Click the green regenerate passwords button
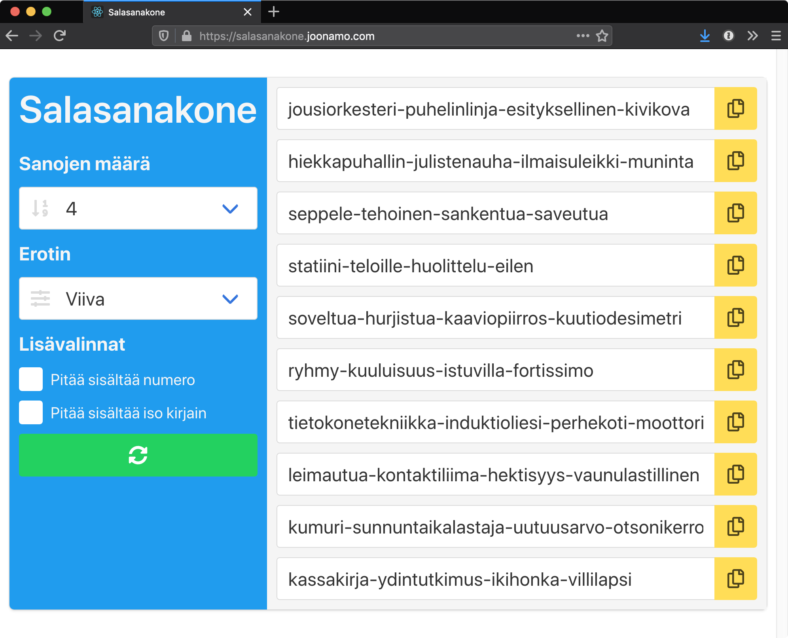The height and width of the screenshot is (638, 788). (x=138, y=455)
